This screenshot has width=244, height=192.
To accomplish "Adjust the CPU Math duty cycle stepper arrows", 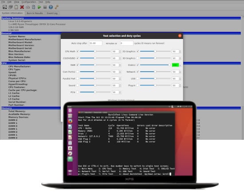I will [x=120, y=51].
